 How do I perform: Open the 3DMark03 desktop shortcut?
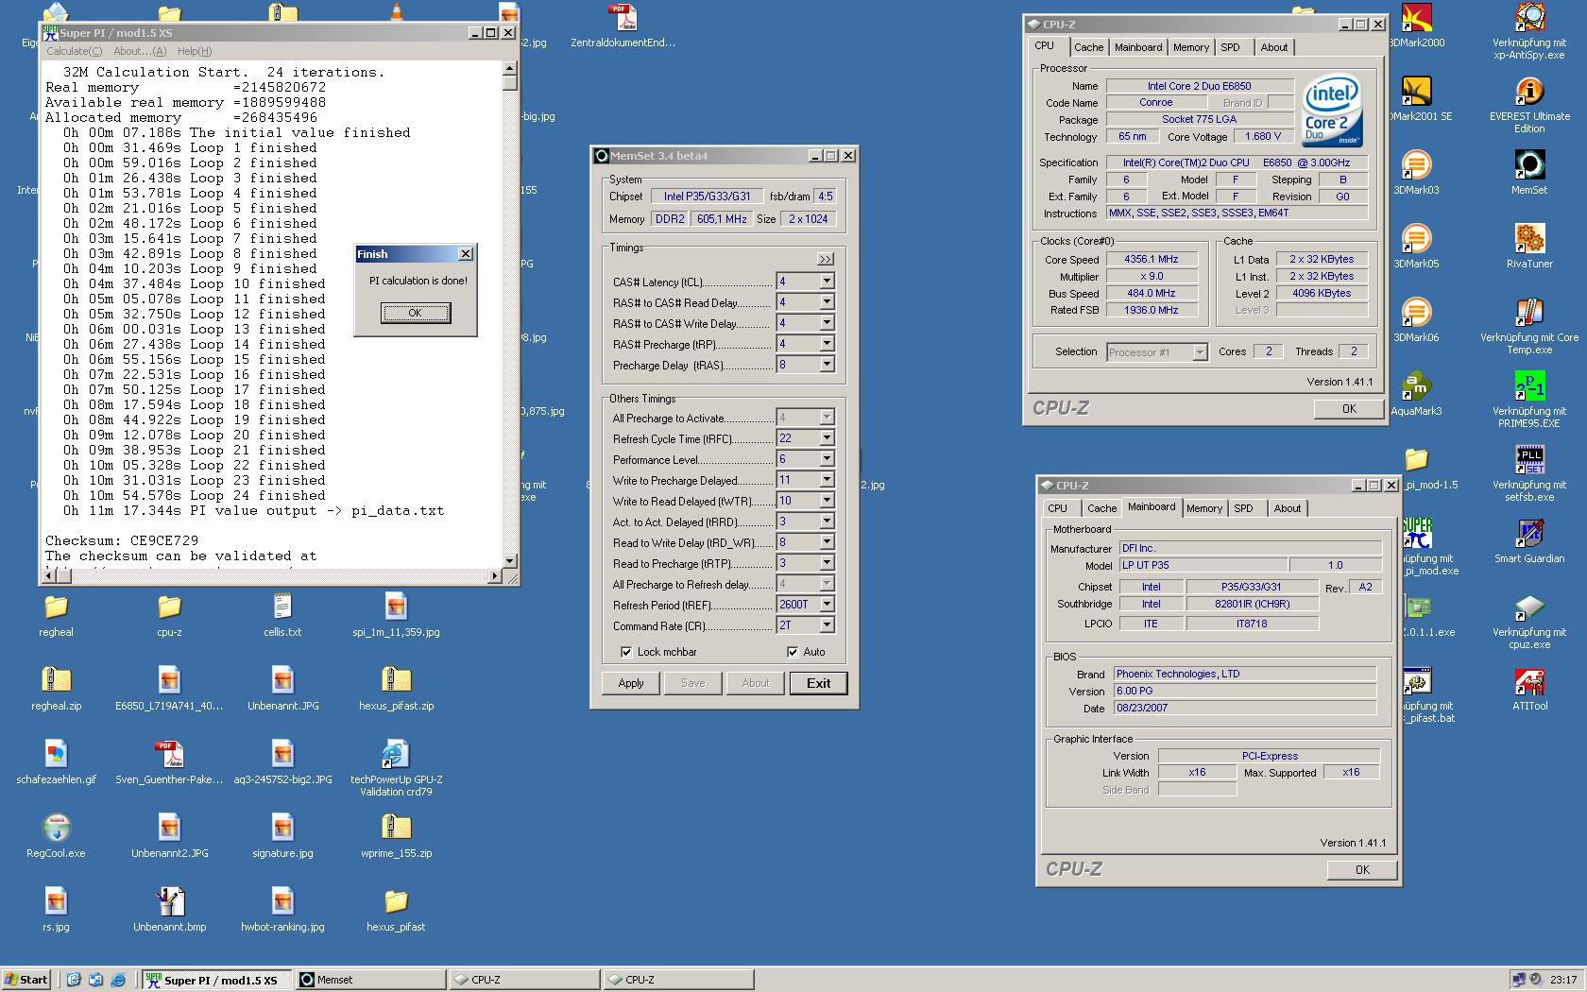pyautogui.click(x=1415, y=165)
